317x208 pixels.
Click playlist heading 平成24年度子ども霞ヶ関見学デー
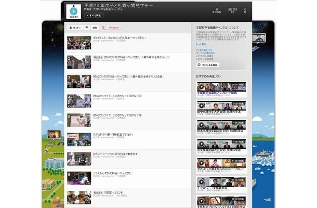coord(118,5)
